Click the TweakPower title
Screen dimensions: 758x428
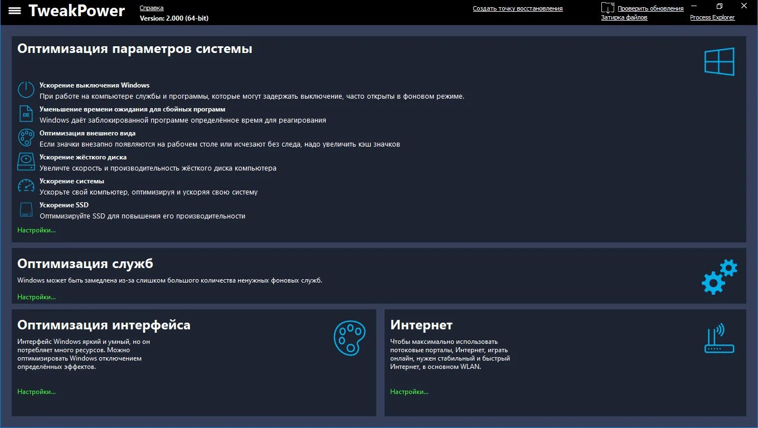pos(77,11)
